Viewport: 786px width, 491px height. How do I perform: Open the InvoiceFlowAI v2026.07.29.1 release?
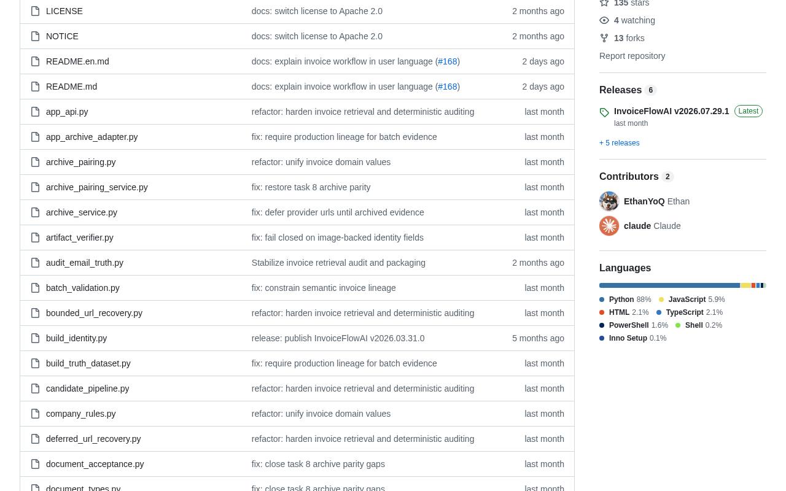(x=671, y=111)
